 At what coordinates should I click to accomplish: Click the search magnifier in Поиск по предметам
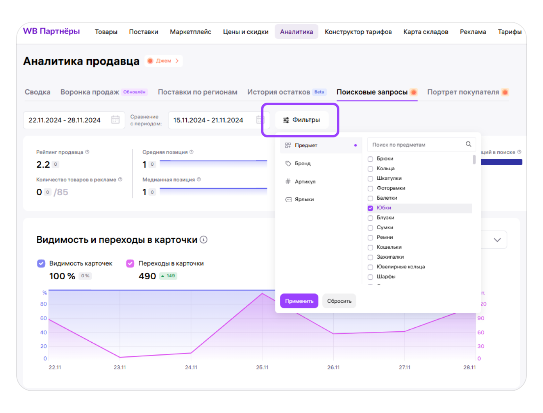[x=468, y=144]
